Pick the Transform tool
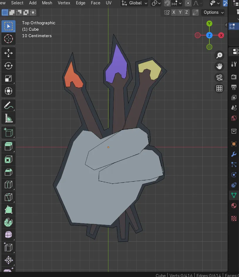Screen dimensions: 239x277 click(9, 91)
